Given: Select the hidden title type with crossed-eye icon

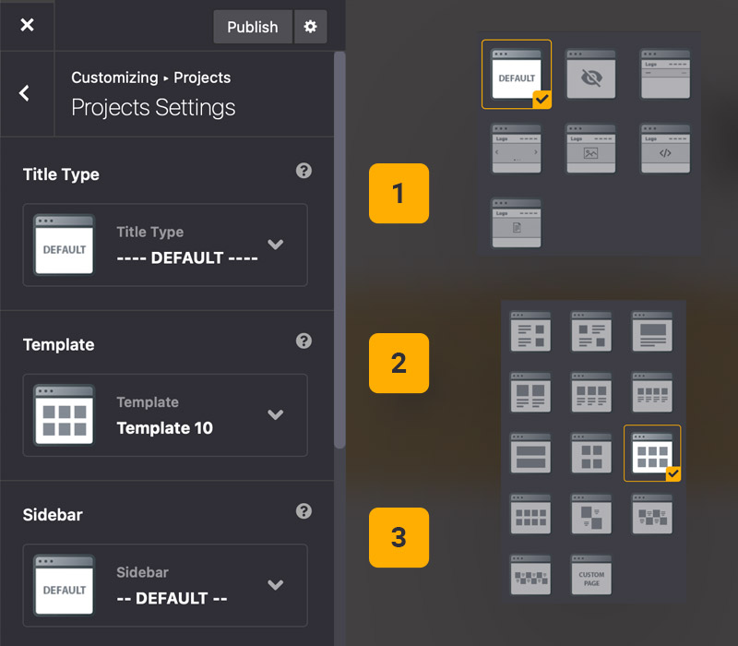Looking at the screenshot, I should pos(590,75).
